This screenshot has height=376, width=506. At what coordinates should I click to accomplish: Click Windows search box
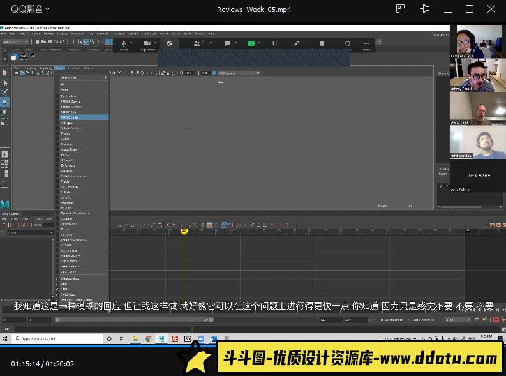click(57, 338)
